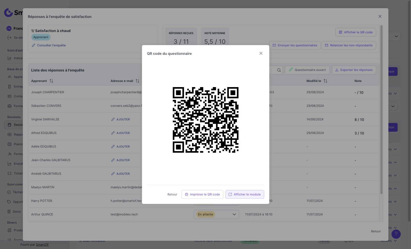
Task: Click test@mobileo.tech email cell
Action: click(x=124, y=214)
